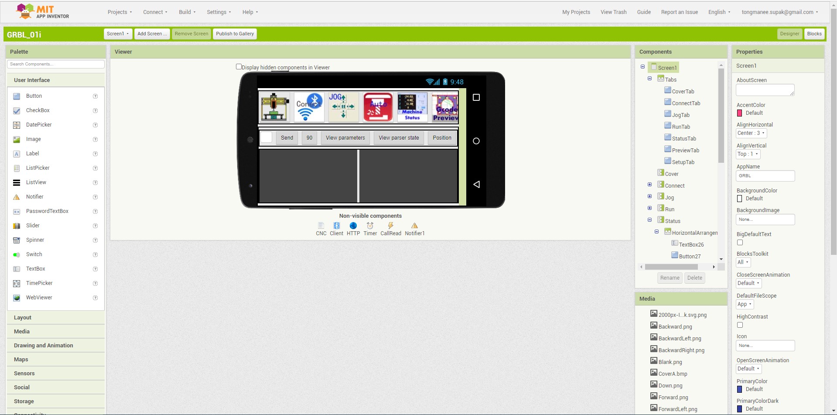This screenshot has width=837, height=415.
Task: Select the Client Bluetooth component icon
Action: (x=337, y=226)
